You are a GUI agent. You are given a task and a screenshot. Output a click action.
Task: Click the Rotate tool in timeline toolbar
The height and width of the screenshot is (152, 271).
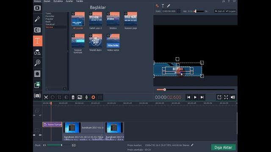click(x=53, y=98)
